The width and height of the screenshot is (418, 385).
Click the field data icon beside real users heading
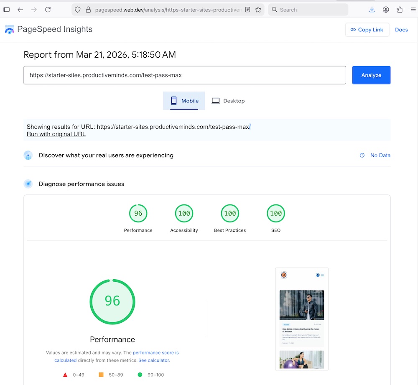click(x=28, y=155)
